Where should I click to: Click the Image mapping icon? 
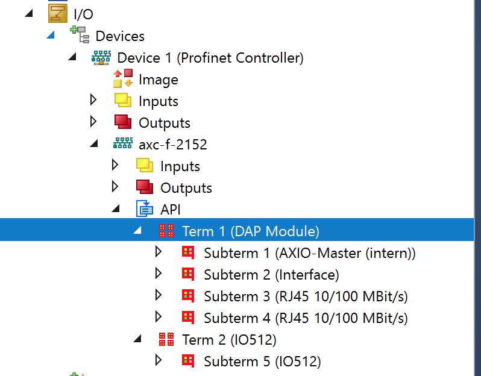pyautogui.click(x=123, y=78)
